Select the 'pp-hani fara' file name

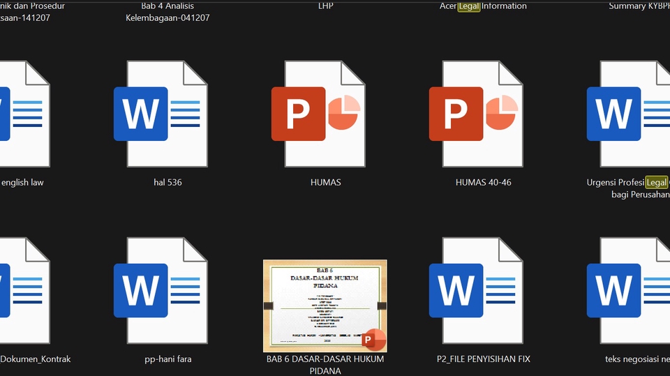pos(168,359)
